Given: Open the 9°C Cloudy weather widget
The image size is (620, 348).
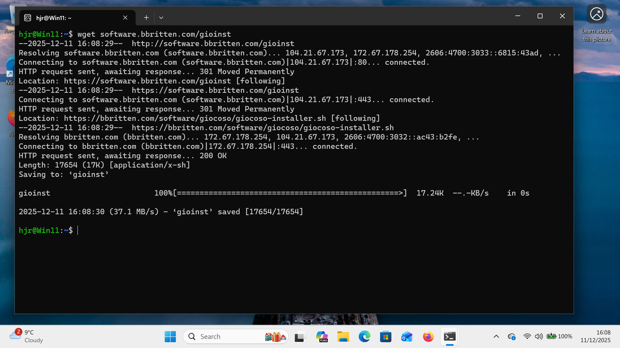Looking at the screenshot, I should 26,336.
